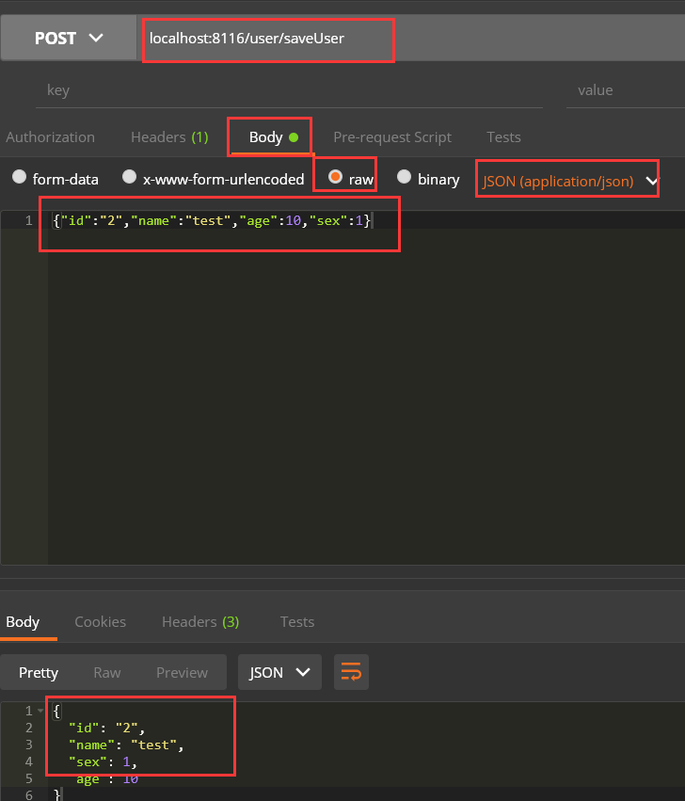Screen dimensions: 685x801
Task: Select the x-www-form-urlencoded radio option
Action: point(129,177)
